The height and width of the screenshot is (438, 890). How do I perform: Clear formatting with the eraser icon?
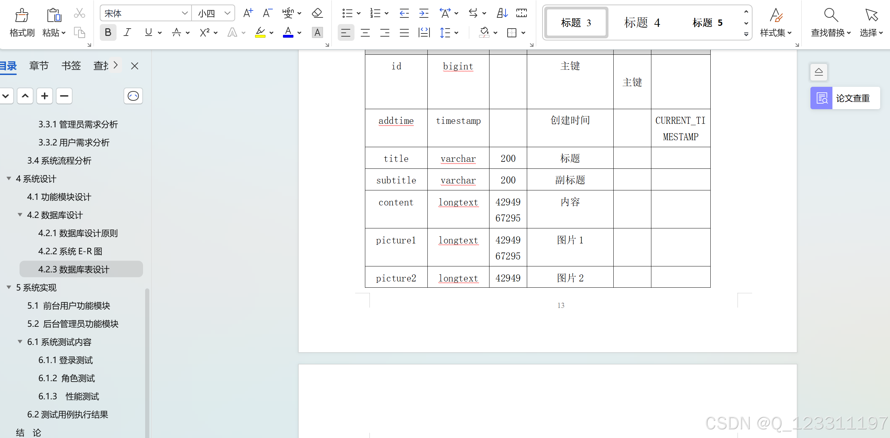click(x=317, y=13)
